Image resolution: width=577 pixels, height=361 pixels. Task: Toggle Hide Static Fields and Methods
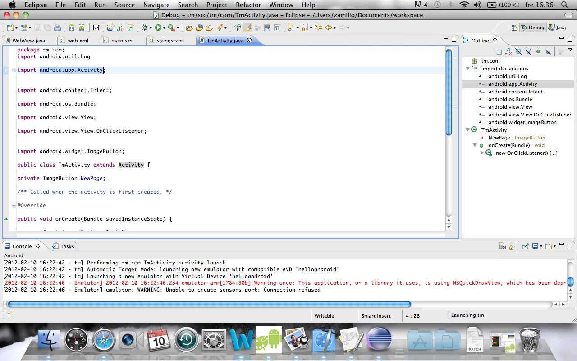(528, 51)
